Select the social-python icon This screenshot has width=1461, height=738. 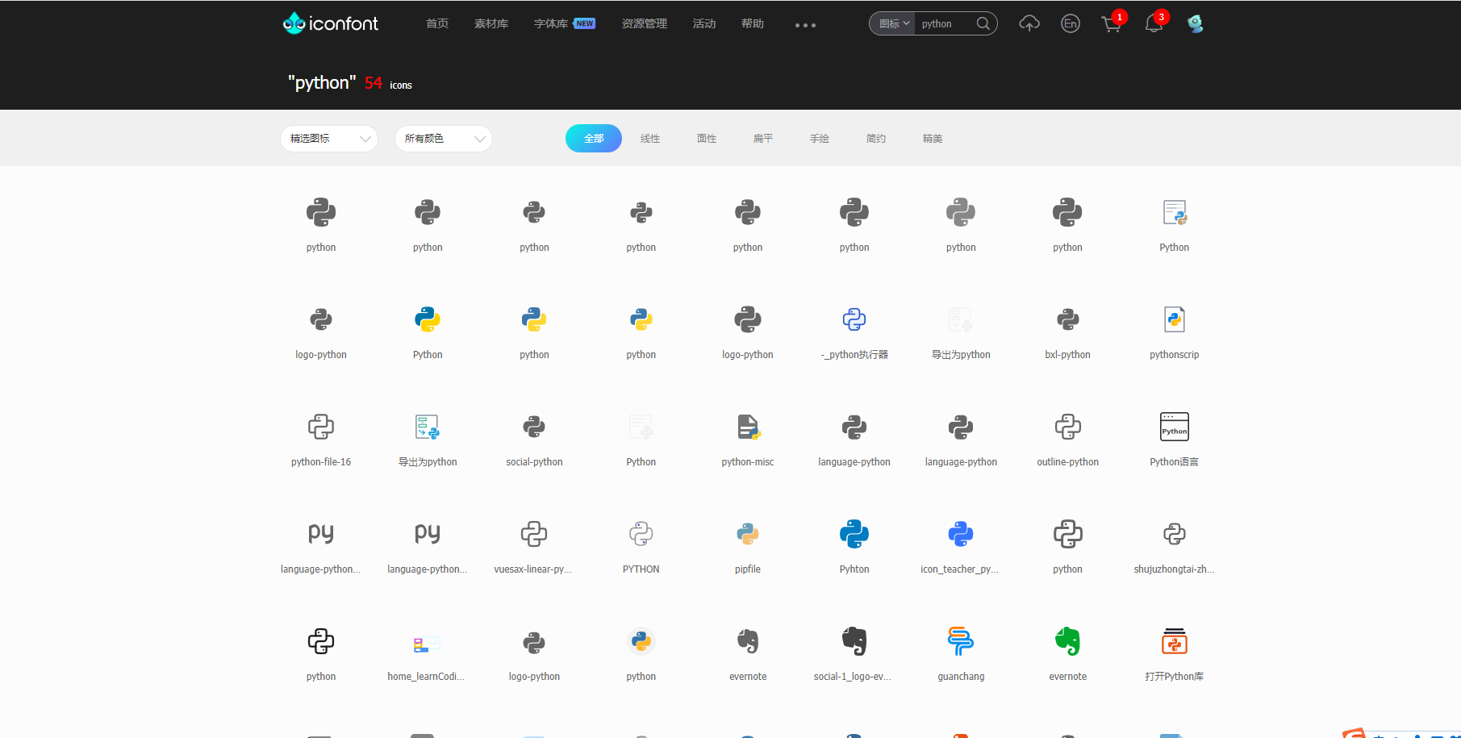tap(534, 427)
